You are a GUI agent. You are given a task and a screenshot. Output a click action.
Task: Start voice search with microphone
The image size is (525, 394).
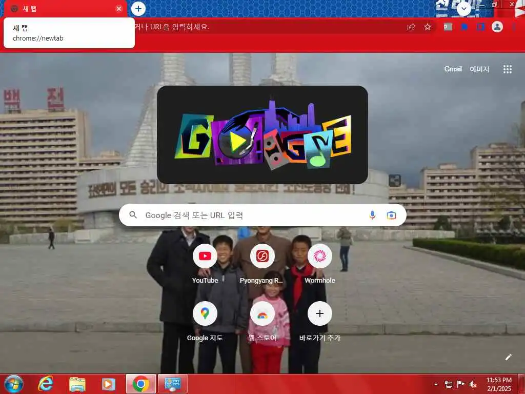(x=372, y=215)
